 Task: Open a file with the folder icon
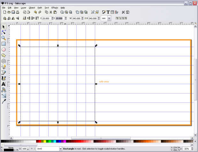[x=9, y=12]
